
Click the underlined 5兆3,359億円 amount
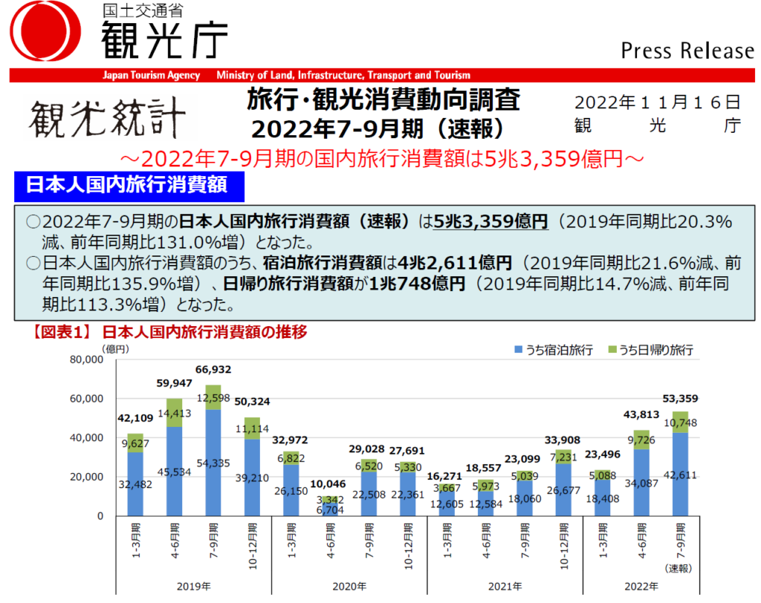[491, 222]
